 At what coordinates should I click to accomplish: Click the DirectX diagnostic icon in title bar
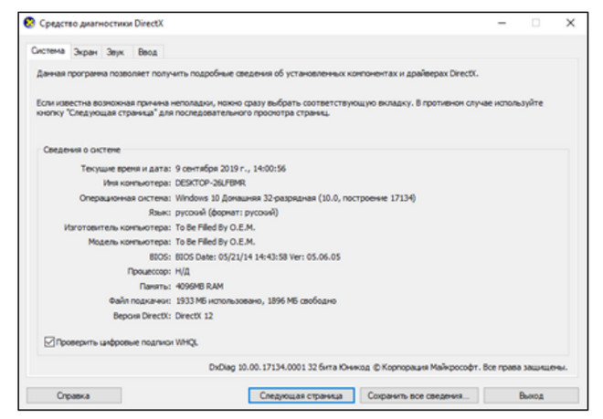point(30,22)
